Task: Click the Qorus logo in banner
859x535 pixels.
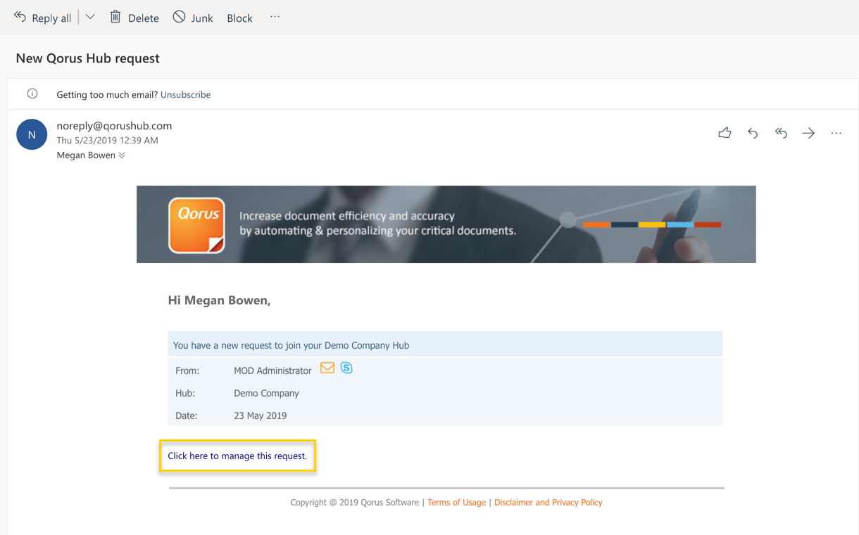Action: point(196,225)
